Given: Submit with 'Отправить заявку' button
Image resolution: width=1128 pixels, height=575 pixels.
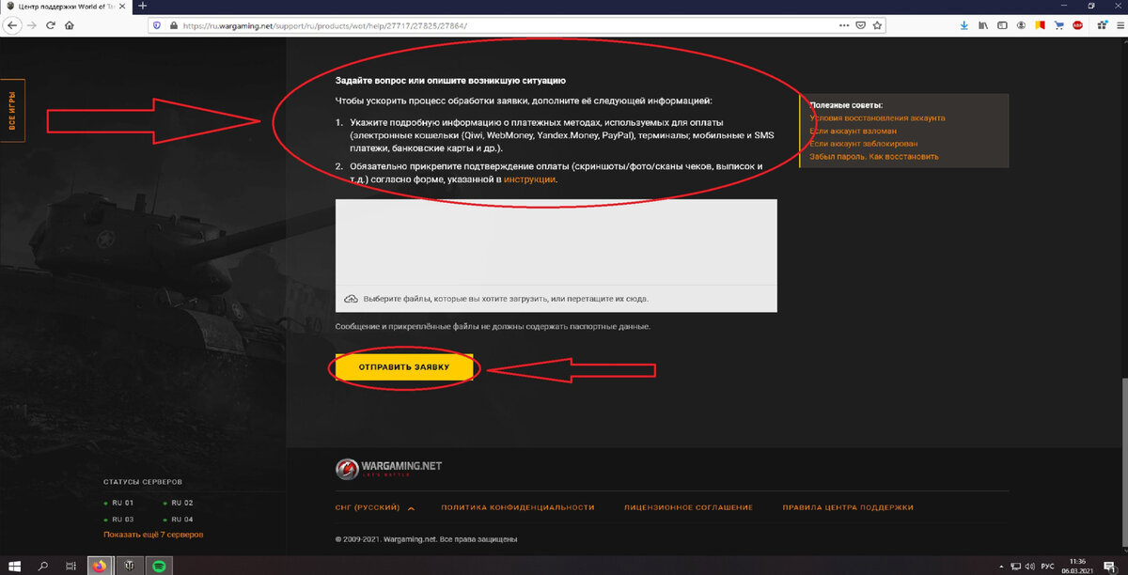Looking at the screenshot, I should tap(404, 367).
